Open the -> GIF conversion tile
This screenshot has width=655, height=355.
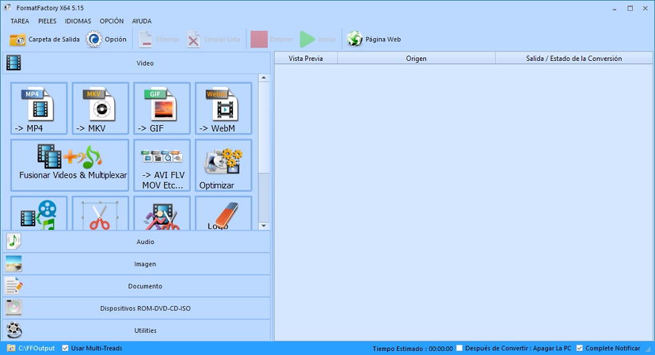pos(161,108)
